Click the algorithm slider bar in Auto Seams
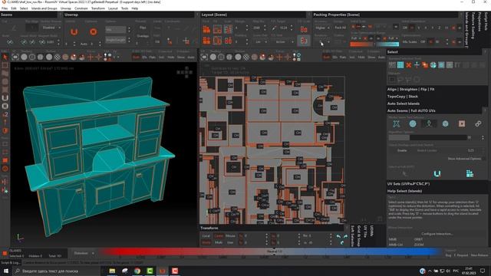Screen dimensions: 491x276 click(428, 138)
